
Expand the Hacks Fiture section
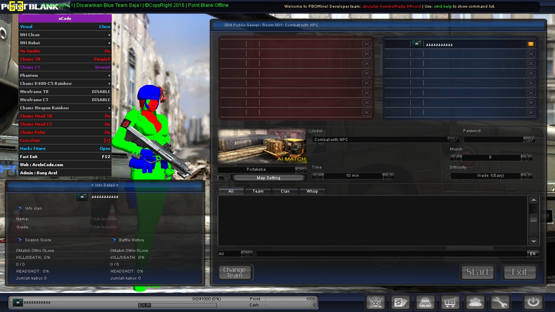point(65,148)
